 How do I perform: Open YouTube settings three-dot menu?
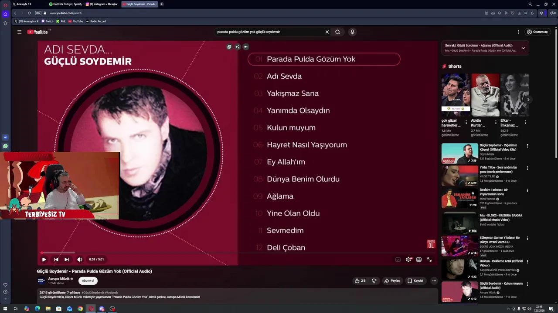coord(518,32)
